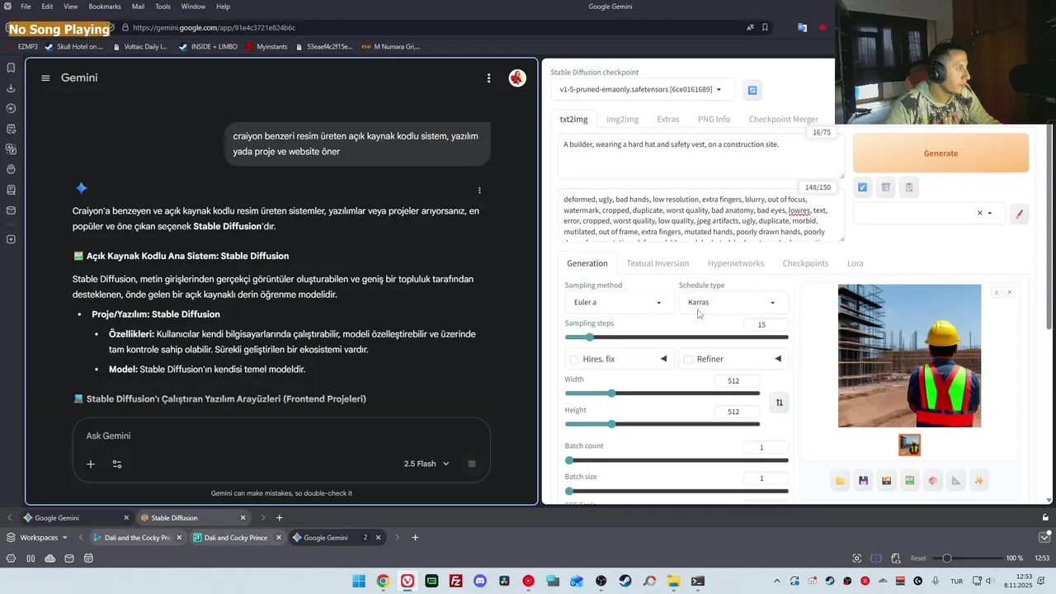Open the Bookmarks menu in the menu bar
The height and width of the screenshot is (594, 1056).
105,7
